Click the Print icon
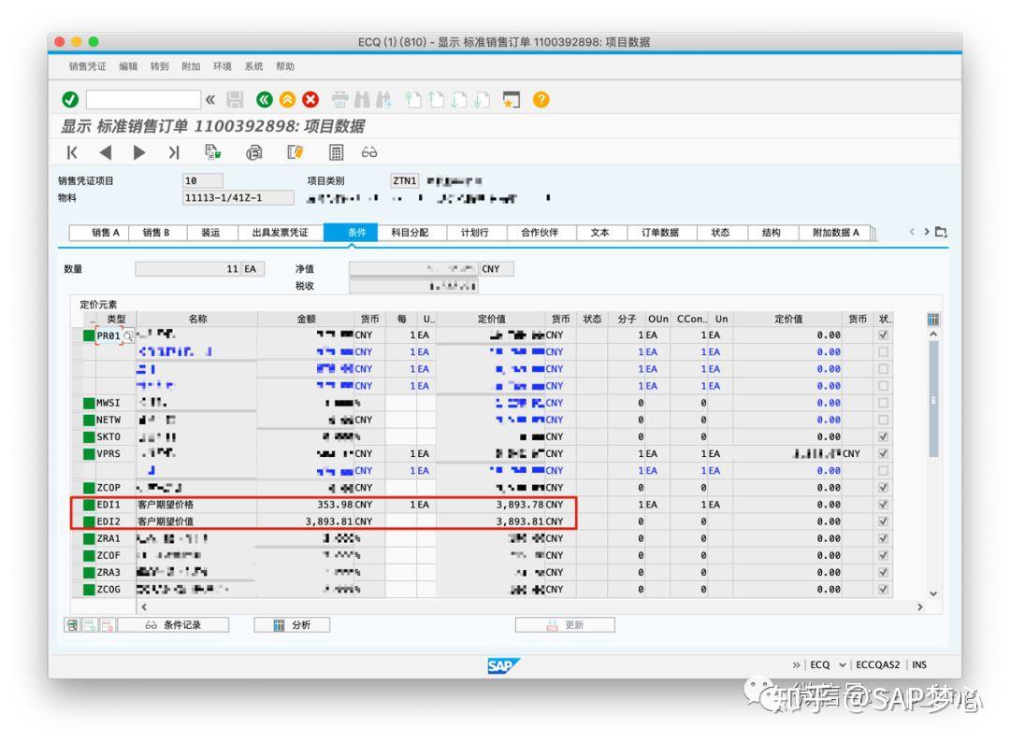The height and width of the screenshot is (742, 1010). click(340, 100)
